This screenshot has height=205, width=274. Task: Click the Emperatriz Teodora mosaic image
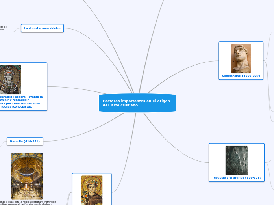[10, 80]
